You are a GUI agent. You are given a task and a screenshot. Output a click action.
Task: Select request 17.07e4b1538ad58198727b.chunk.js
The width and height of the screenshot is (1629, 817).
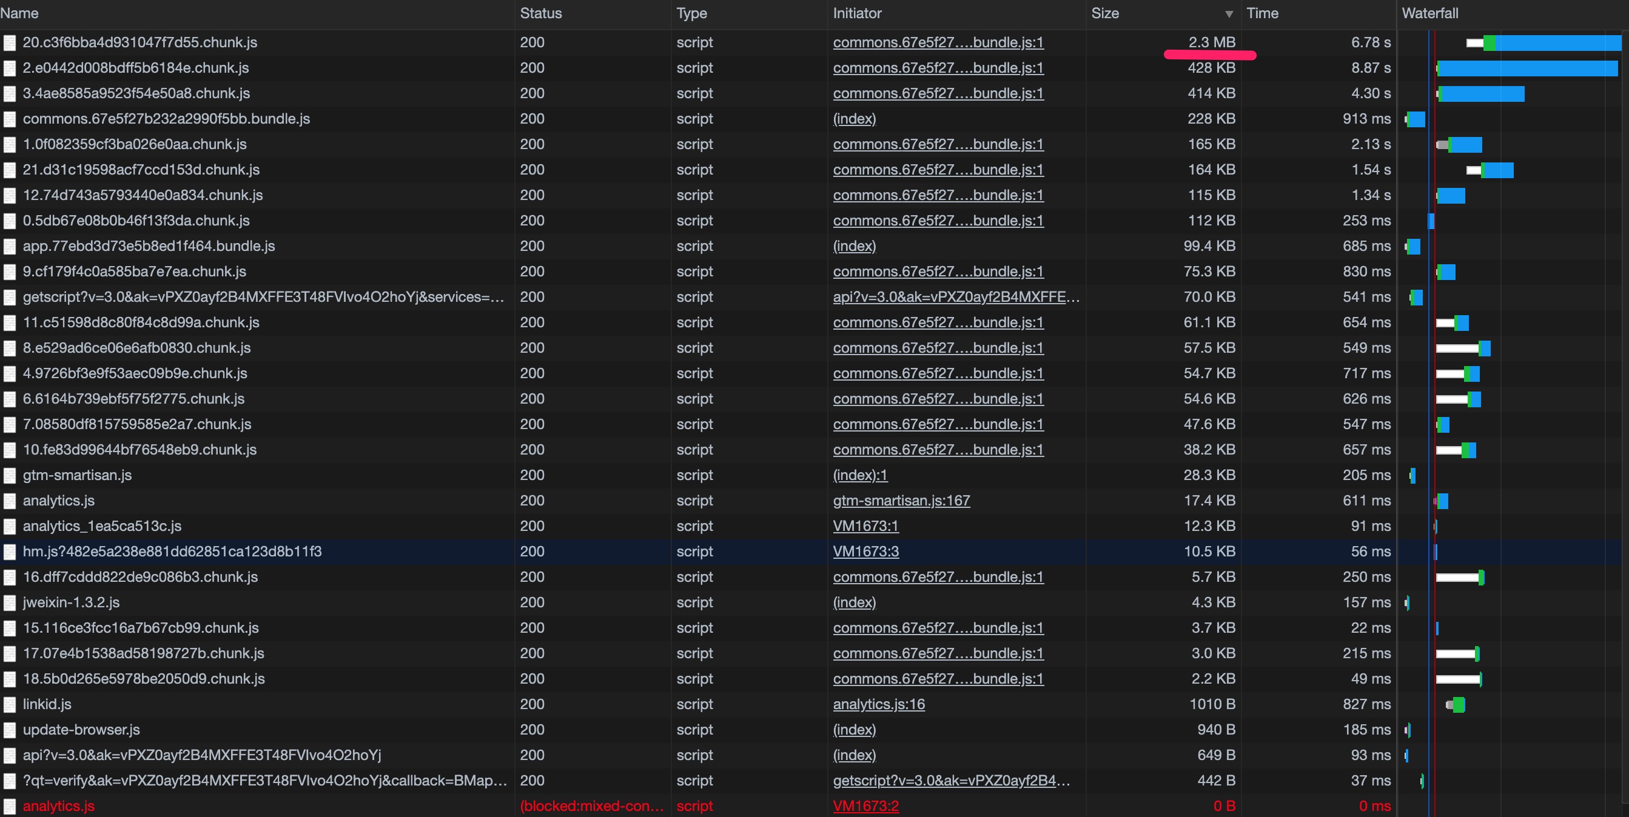pos(143,653)
